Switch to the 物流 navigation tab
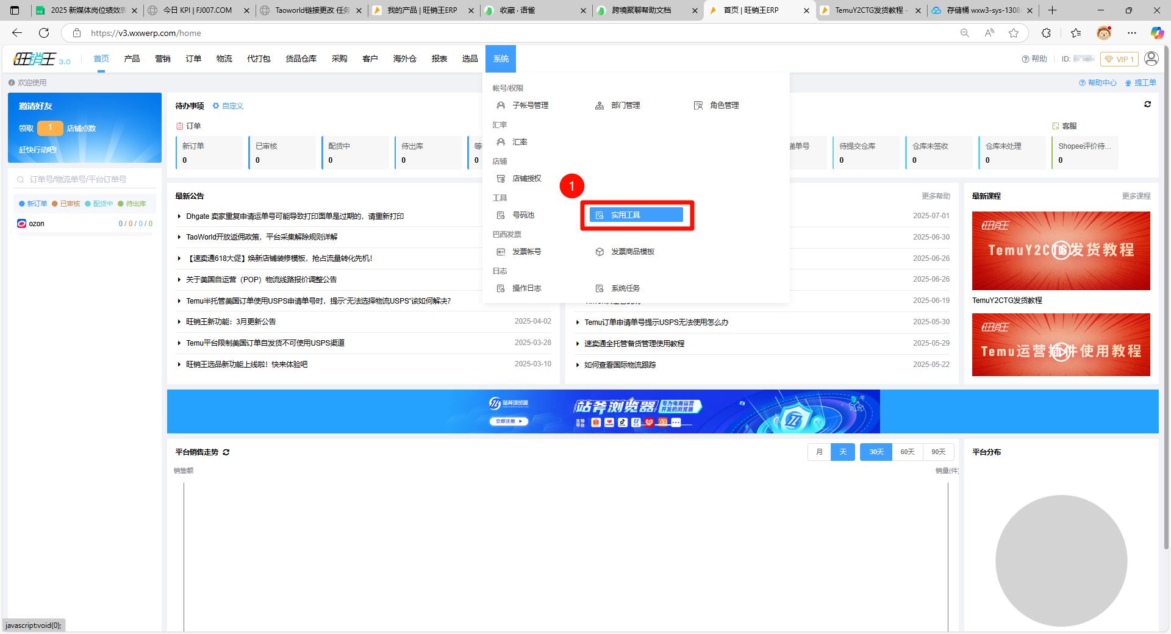The width and height of the screenshot is (1171, 634). click(x=224, y=59)
